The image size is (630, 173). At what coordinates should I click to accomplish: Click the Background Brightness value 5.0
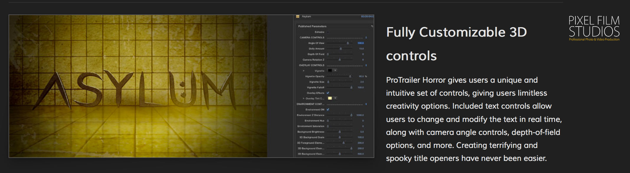click(362, 132)
